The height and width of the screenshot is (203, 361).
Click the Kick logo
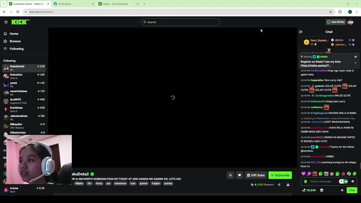pos(21,22)
